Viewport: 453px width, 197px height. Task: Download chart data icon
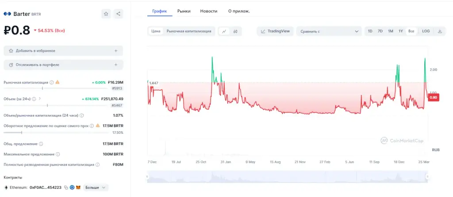pos(440,31)
